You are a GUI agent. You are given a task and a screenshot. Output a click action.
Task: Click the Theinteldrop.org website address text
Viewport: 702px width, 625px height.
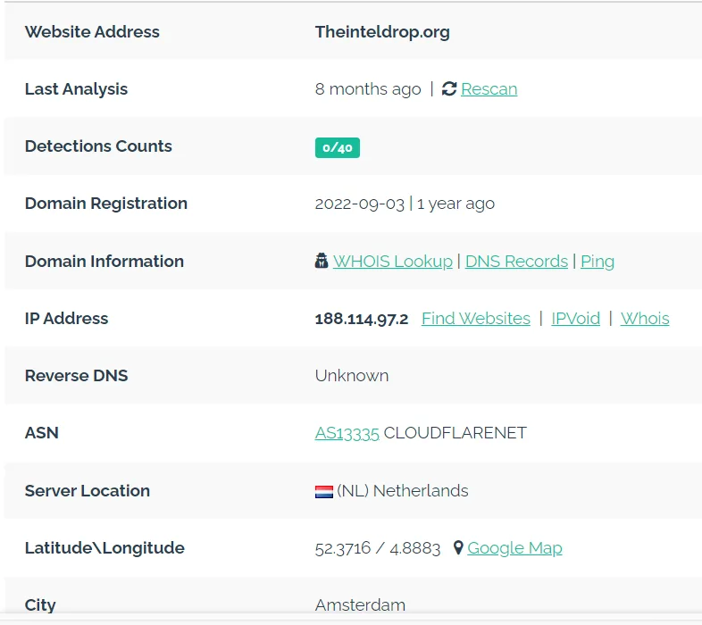381,32
